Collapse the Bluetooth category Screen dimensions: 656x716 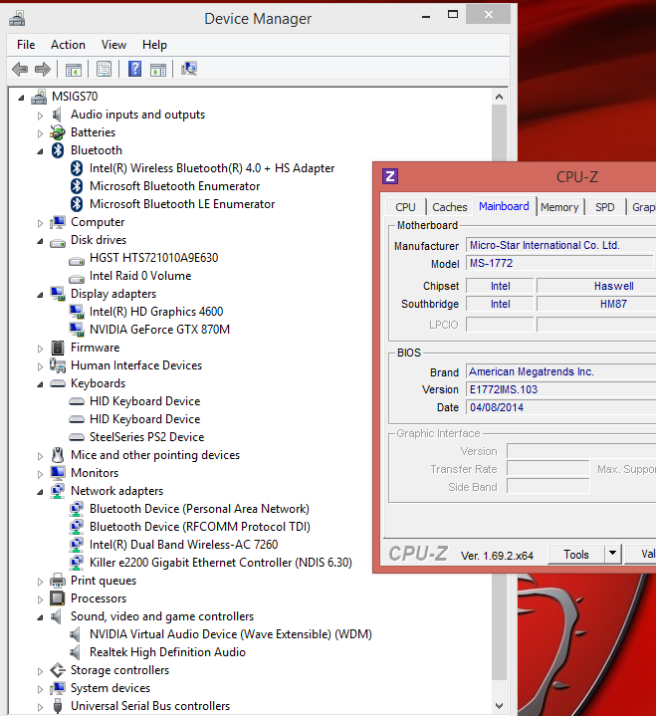click(x=41, y=150)
